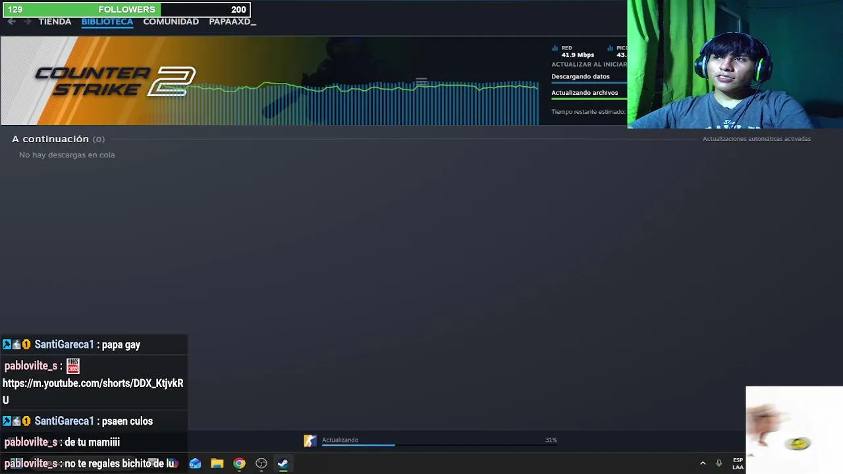The width and height of the screenshot is (843, 474).
Task: Click 'No hay descargas en cola' text
Action: pyautogui.click(x=67, y=155)
